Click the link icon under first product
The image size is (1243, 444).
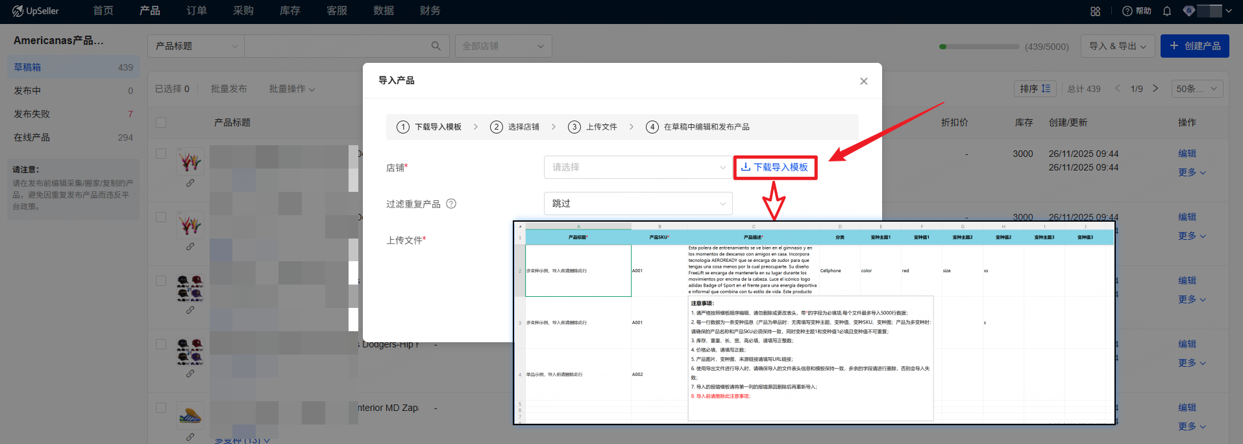[190, 183]
